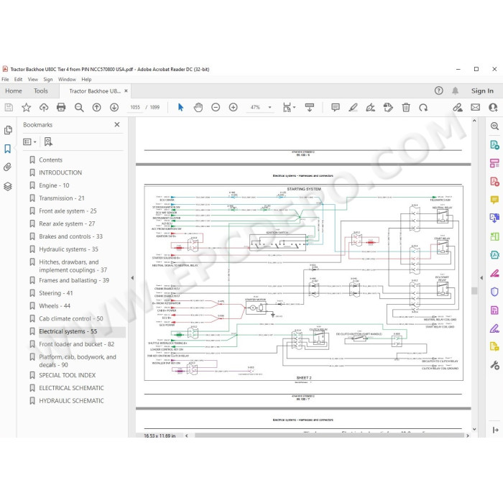The image size is (503, 503).
Task: Go to previous page arrow
Action: (x=96, y=108)
